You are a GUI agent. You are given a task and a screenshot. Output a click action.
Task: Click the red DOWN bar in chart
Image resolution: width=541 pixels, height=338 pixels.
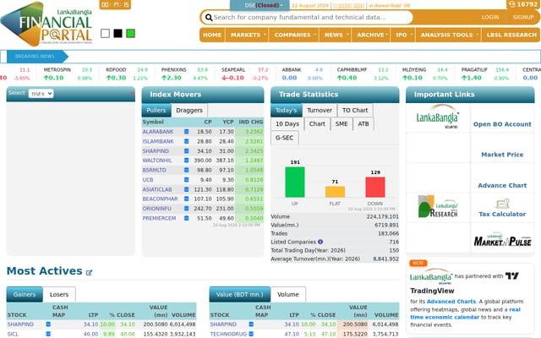375,187
